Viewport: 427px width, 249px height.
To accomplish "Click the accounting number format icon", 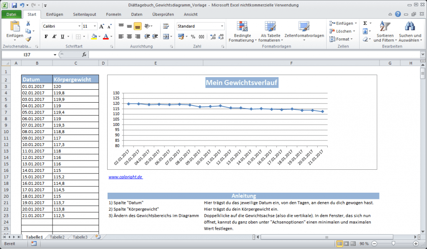I will [180, 37].
